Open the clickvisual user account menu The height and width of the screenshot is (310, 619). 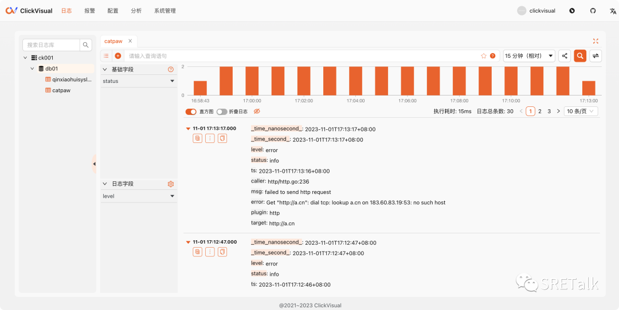pos(536,11)
